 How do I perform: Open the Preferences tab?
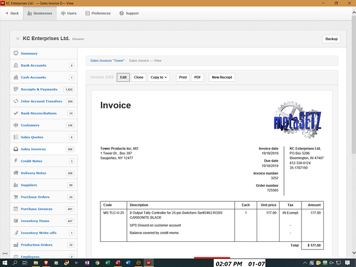[x=98, y=13]
